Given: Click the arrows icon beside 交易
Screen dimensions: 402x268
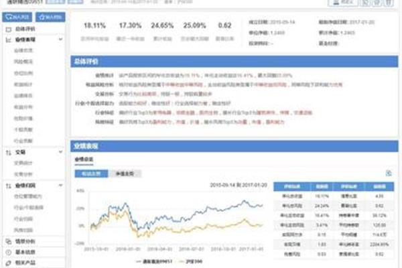Looking at the screenshot, I should 9,153.
